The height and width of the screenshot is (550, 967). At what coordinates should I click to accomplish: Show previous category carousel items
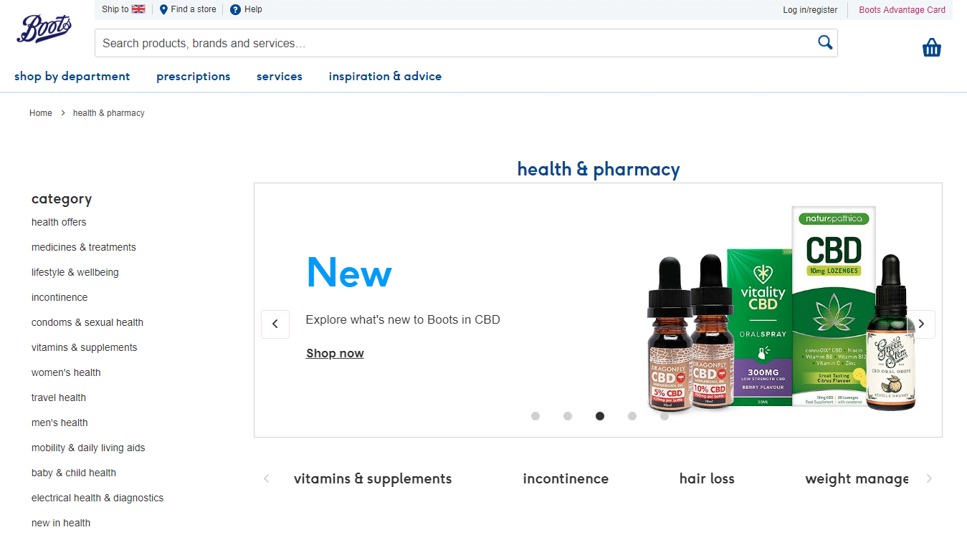(x=267, y=478)
